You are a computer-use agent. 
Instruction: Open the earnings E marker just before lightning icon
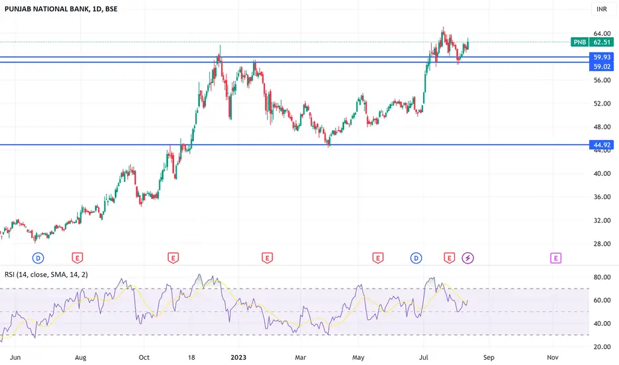click(x=449, y=258)
